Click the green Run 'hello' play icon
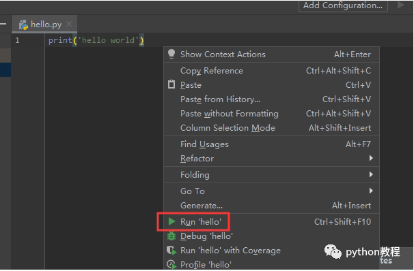The image size is (414, 271). pyautogui.click(x=171, y=221)
